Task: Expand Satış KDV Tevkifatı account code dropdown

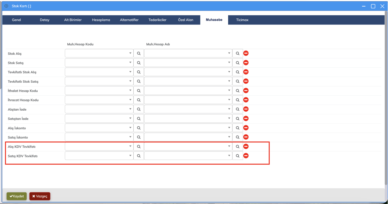Action: [x=130, y=156]
